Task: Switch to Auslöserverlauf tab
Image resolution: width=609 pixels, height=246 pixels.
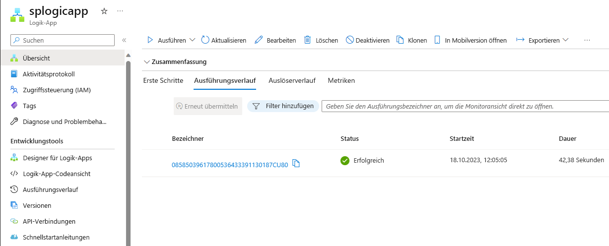Action: [x=292, y=80]
